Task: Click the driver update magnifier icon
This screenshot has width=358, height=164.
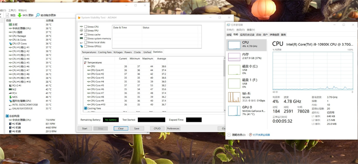Action: [x=38, y=15]
